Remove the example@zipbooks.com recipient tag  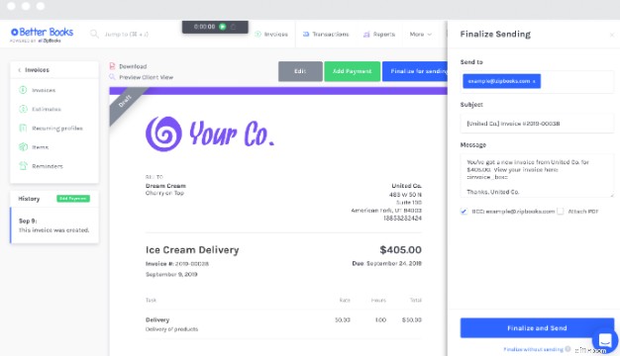click(534, 81)
